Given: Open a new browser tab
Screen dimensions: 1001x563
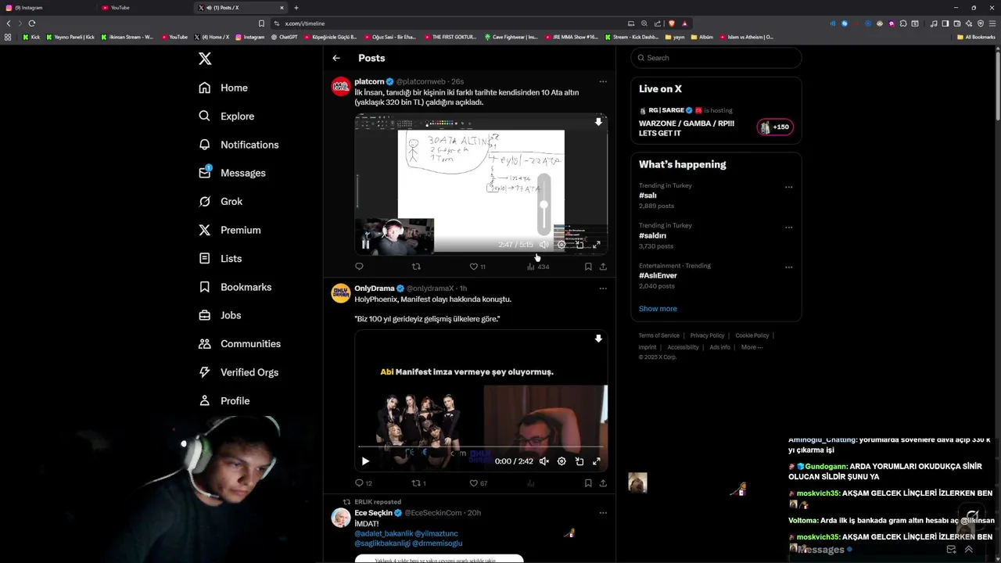Looking at the screenshot, I should (x=296, y=8).
